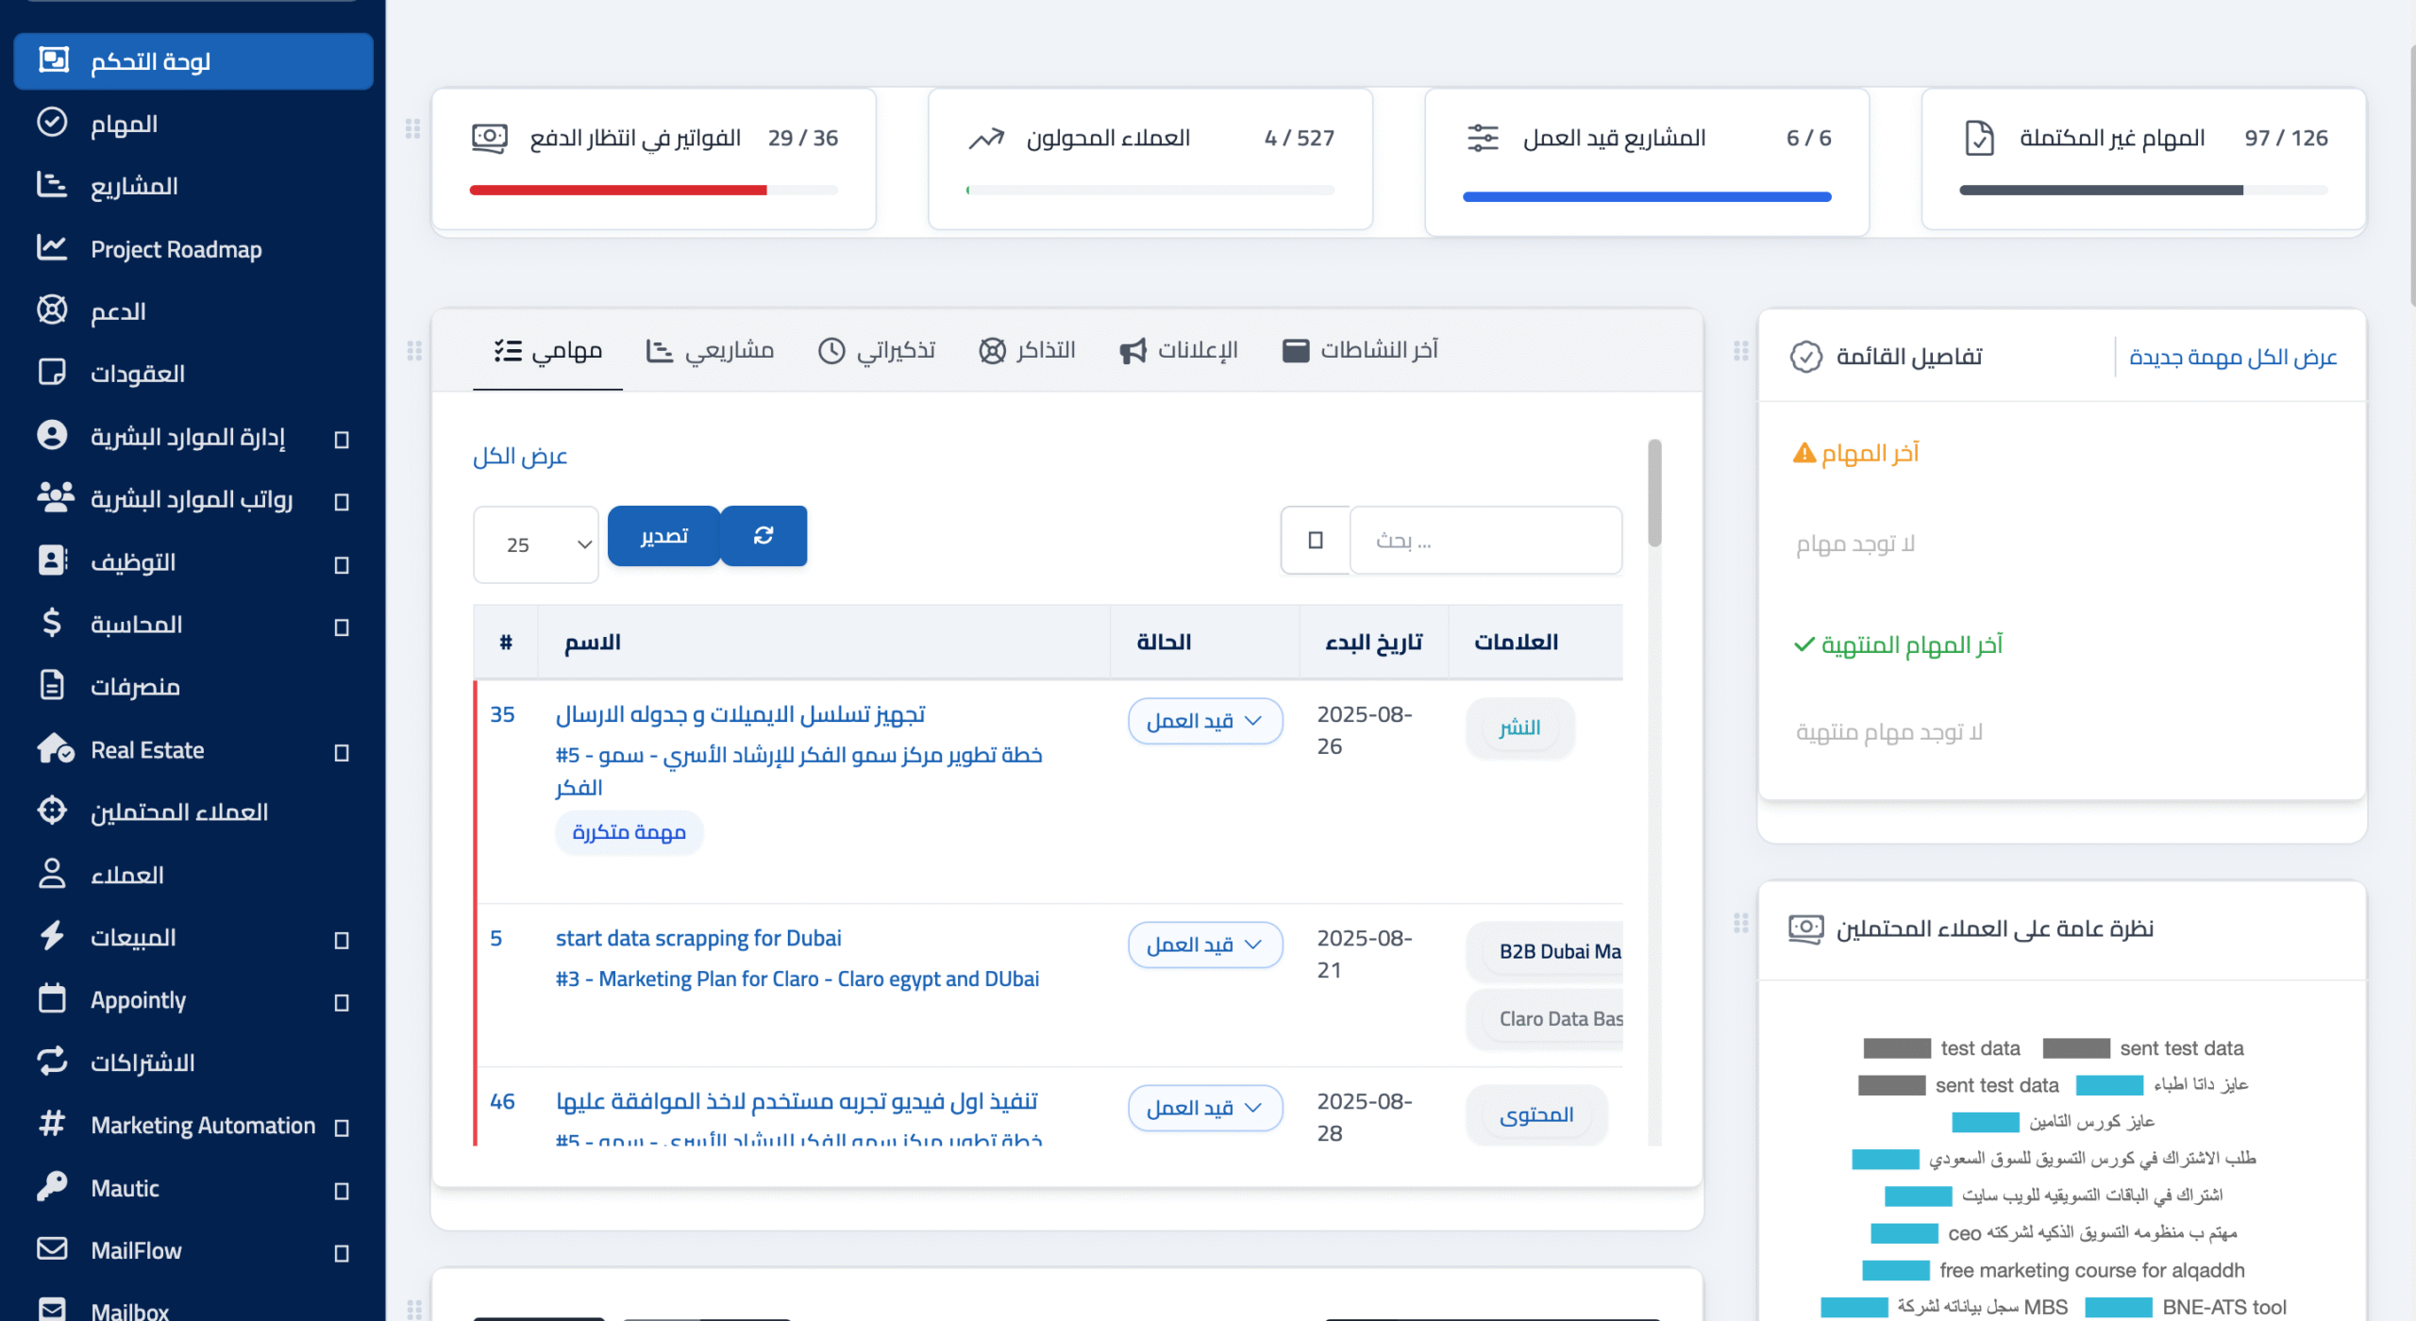The image size is (2416, 1321).
Task: Open the الدعم support section
Action: [117, 311]
